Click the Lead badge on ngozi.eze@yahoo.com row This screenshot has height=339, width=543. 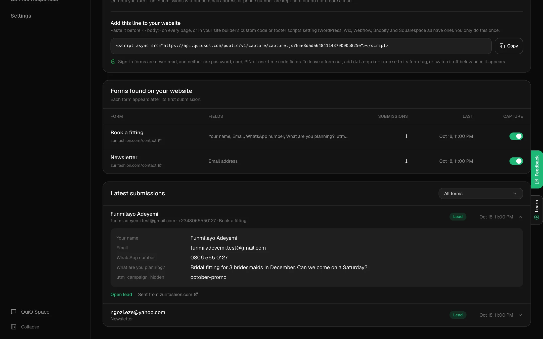tap(458, 315)
